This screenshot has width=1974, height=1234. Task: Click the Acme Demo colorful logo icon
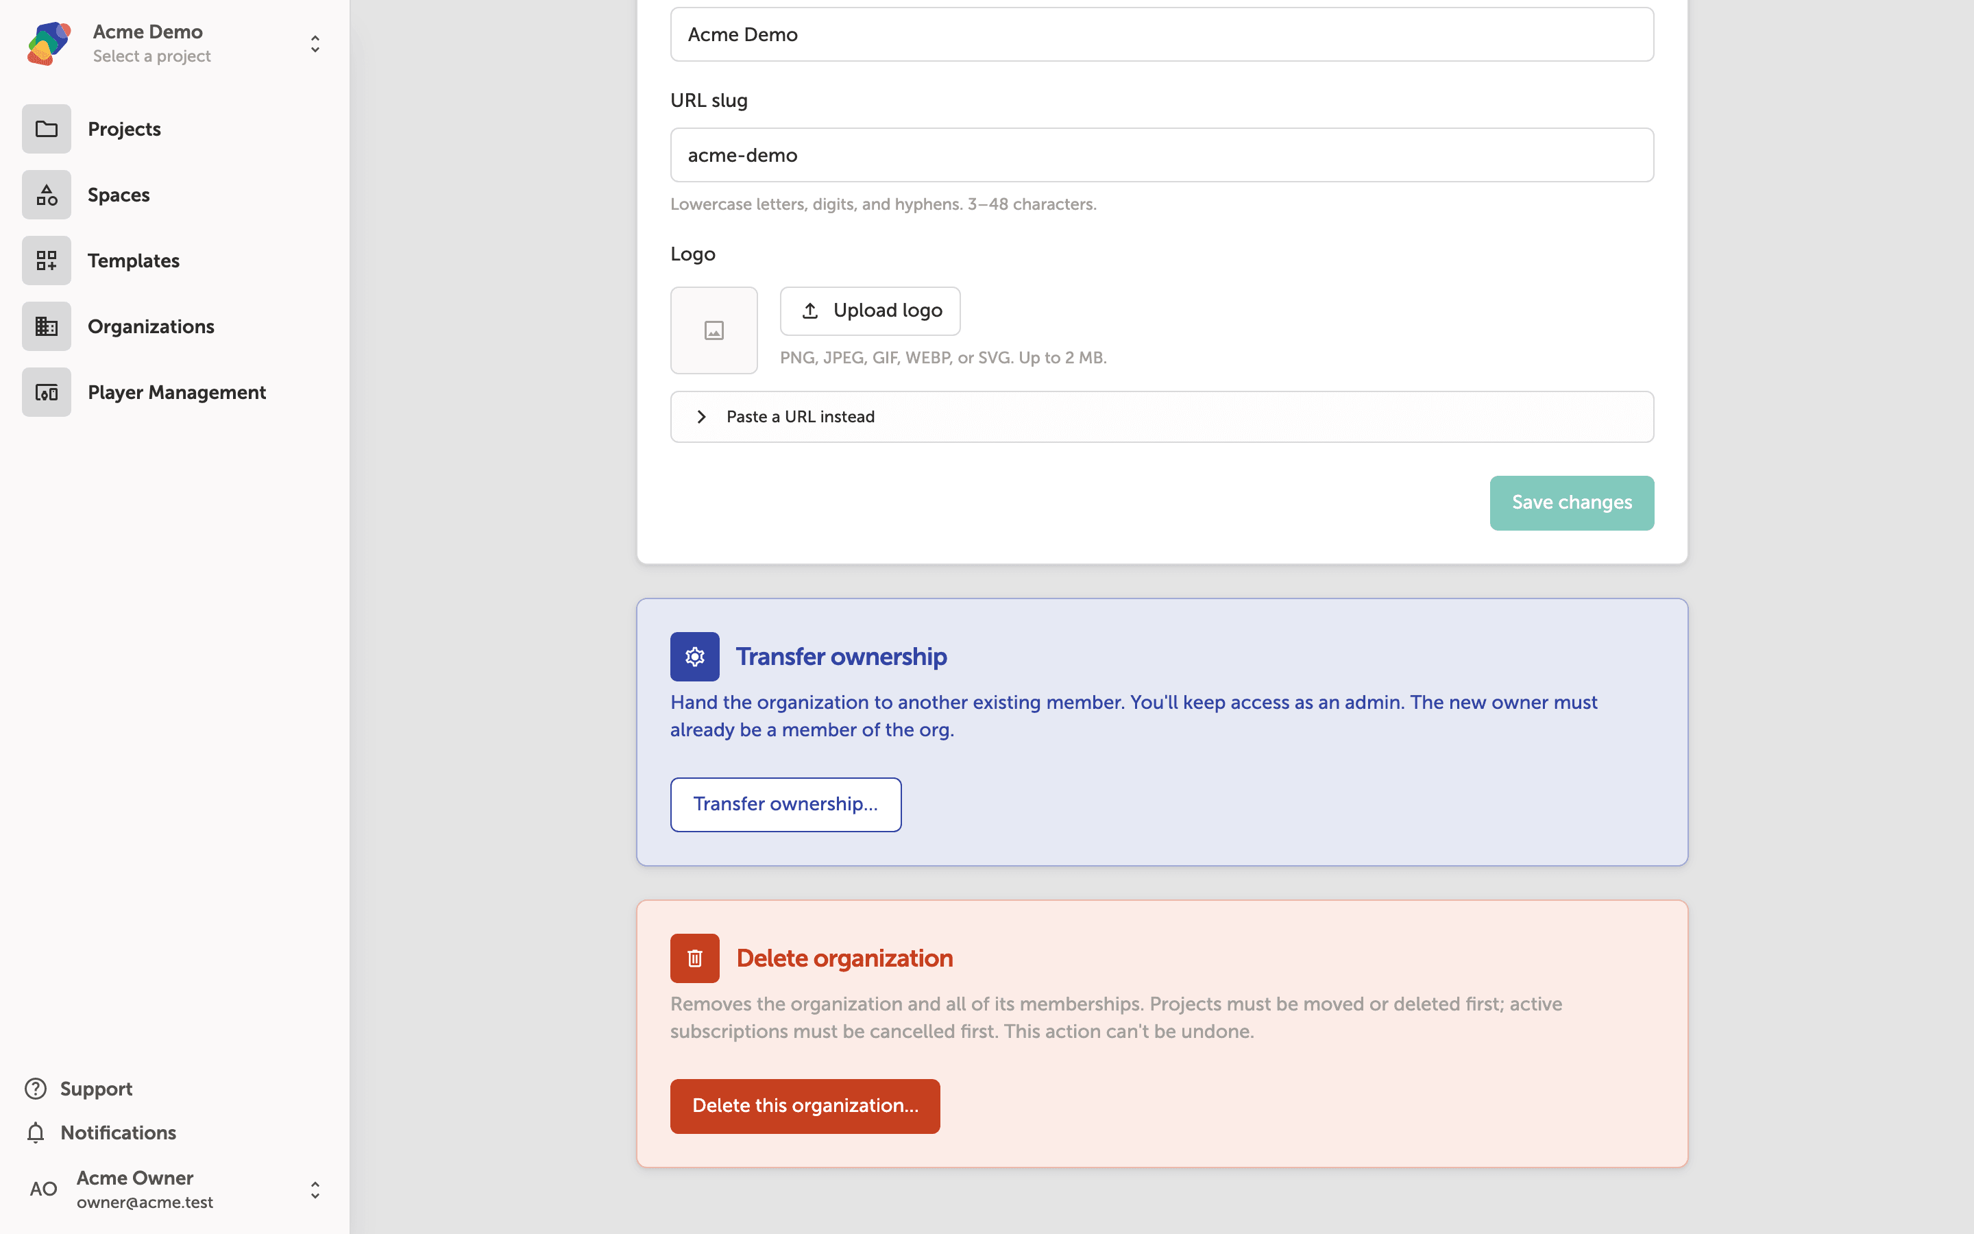coord(48,43)
